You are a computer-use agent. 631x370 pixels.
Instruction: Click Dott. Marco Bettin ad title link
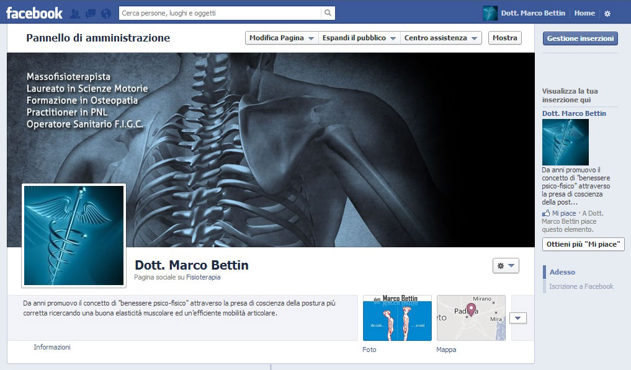coord(574,113)
